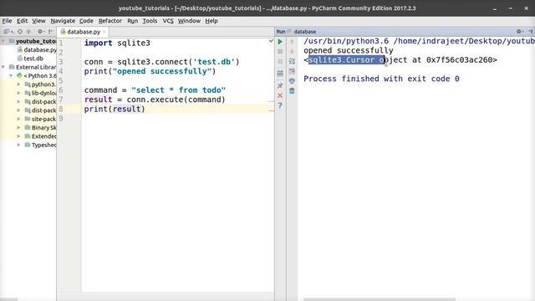Open the VCS menu

(x=168, y=21)
